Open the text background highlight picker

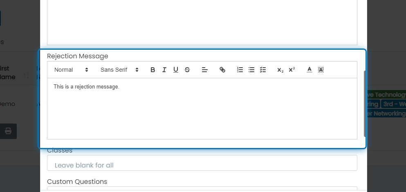(321, 70)
